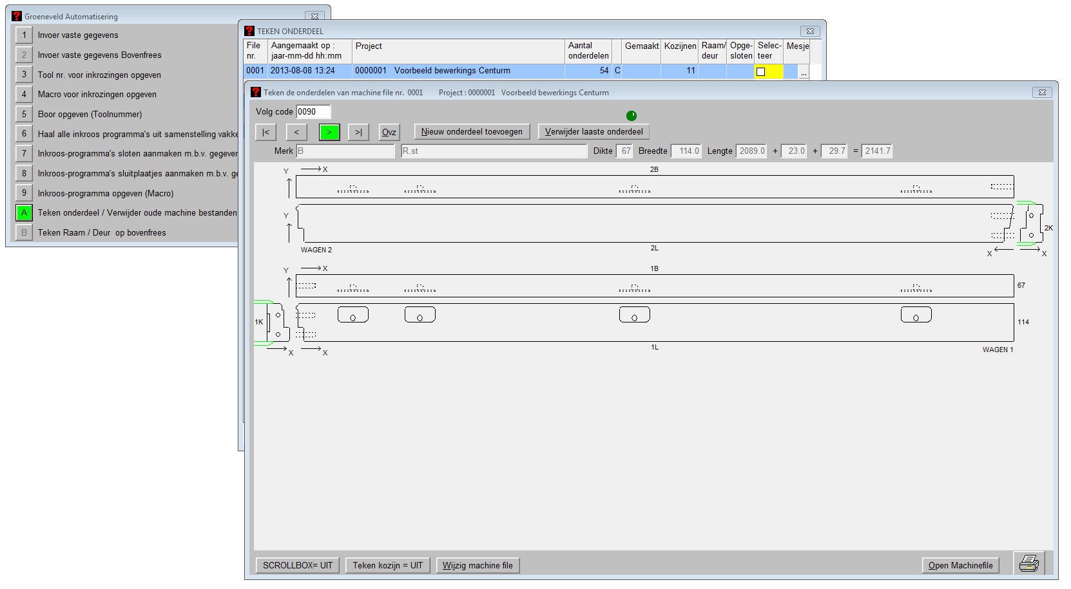Tick the Selecteer checkbox in yellow cell
The image size is (1071, 589).
[761, 71]
